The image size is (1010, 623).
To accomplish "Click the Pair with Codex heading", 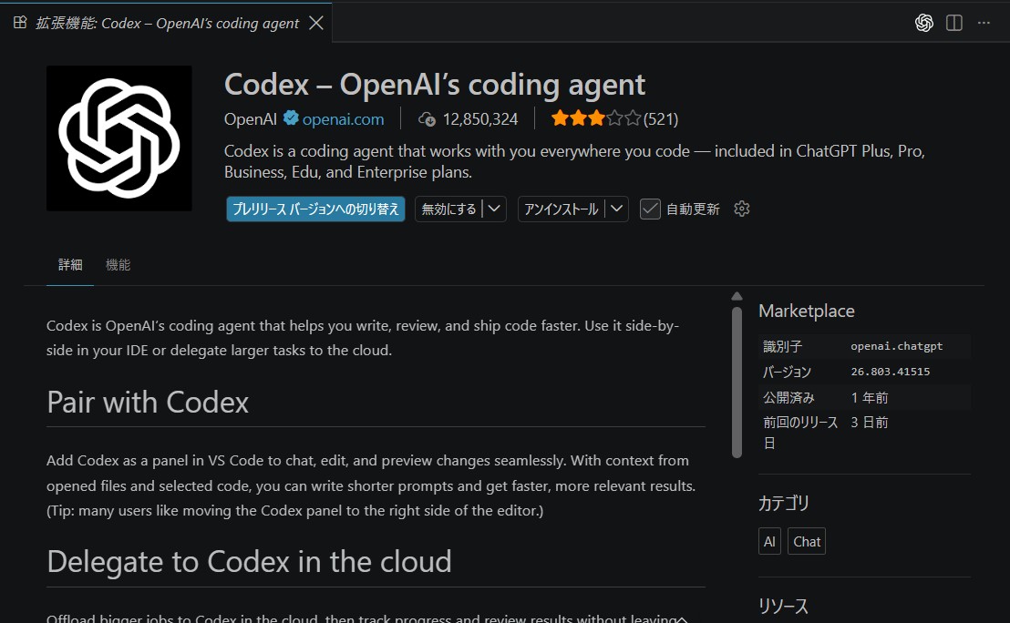I will (x=148, y=403).
